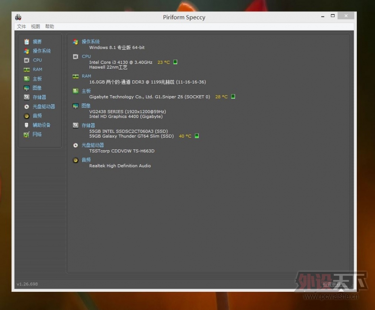Click the 图像 heading link in summary
Image resolution: width=375 pixels, height=310 pixels.
click(86, 106)
